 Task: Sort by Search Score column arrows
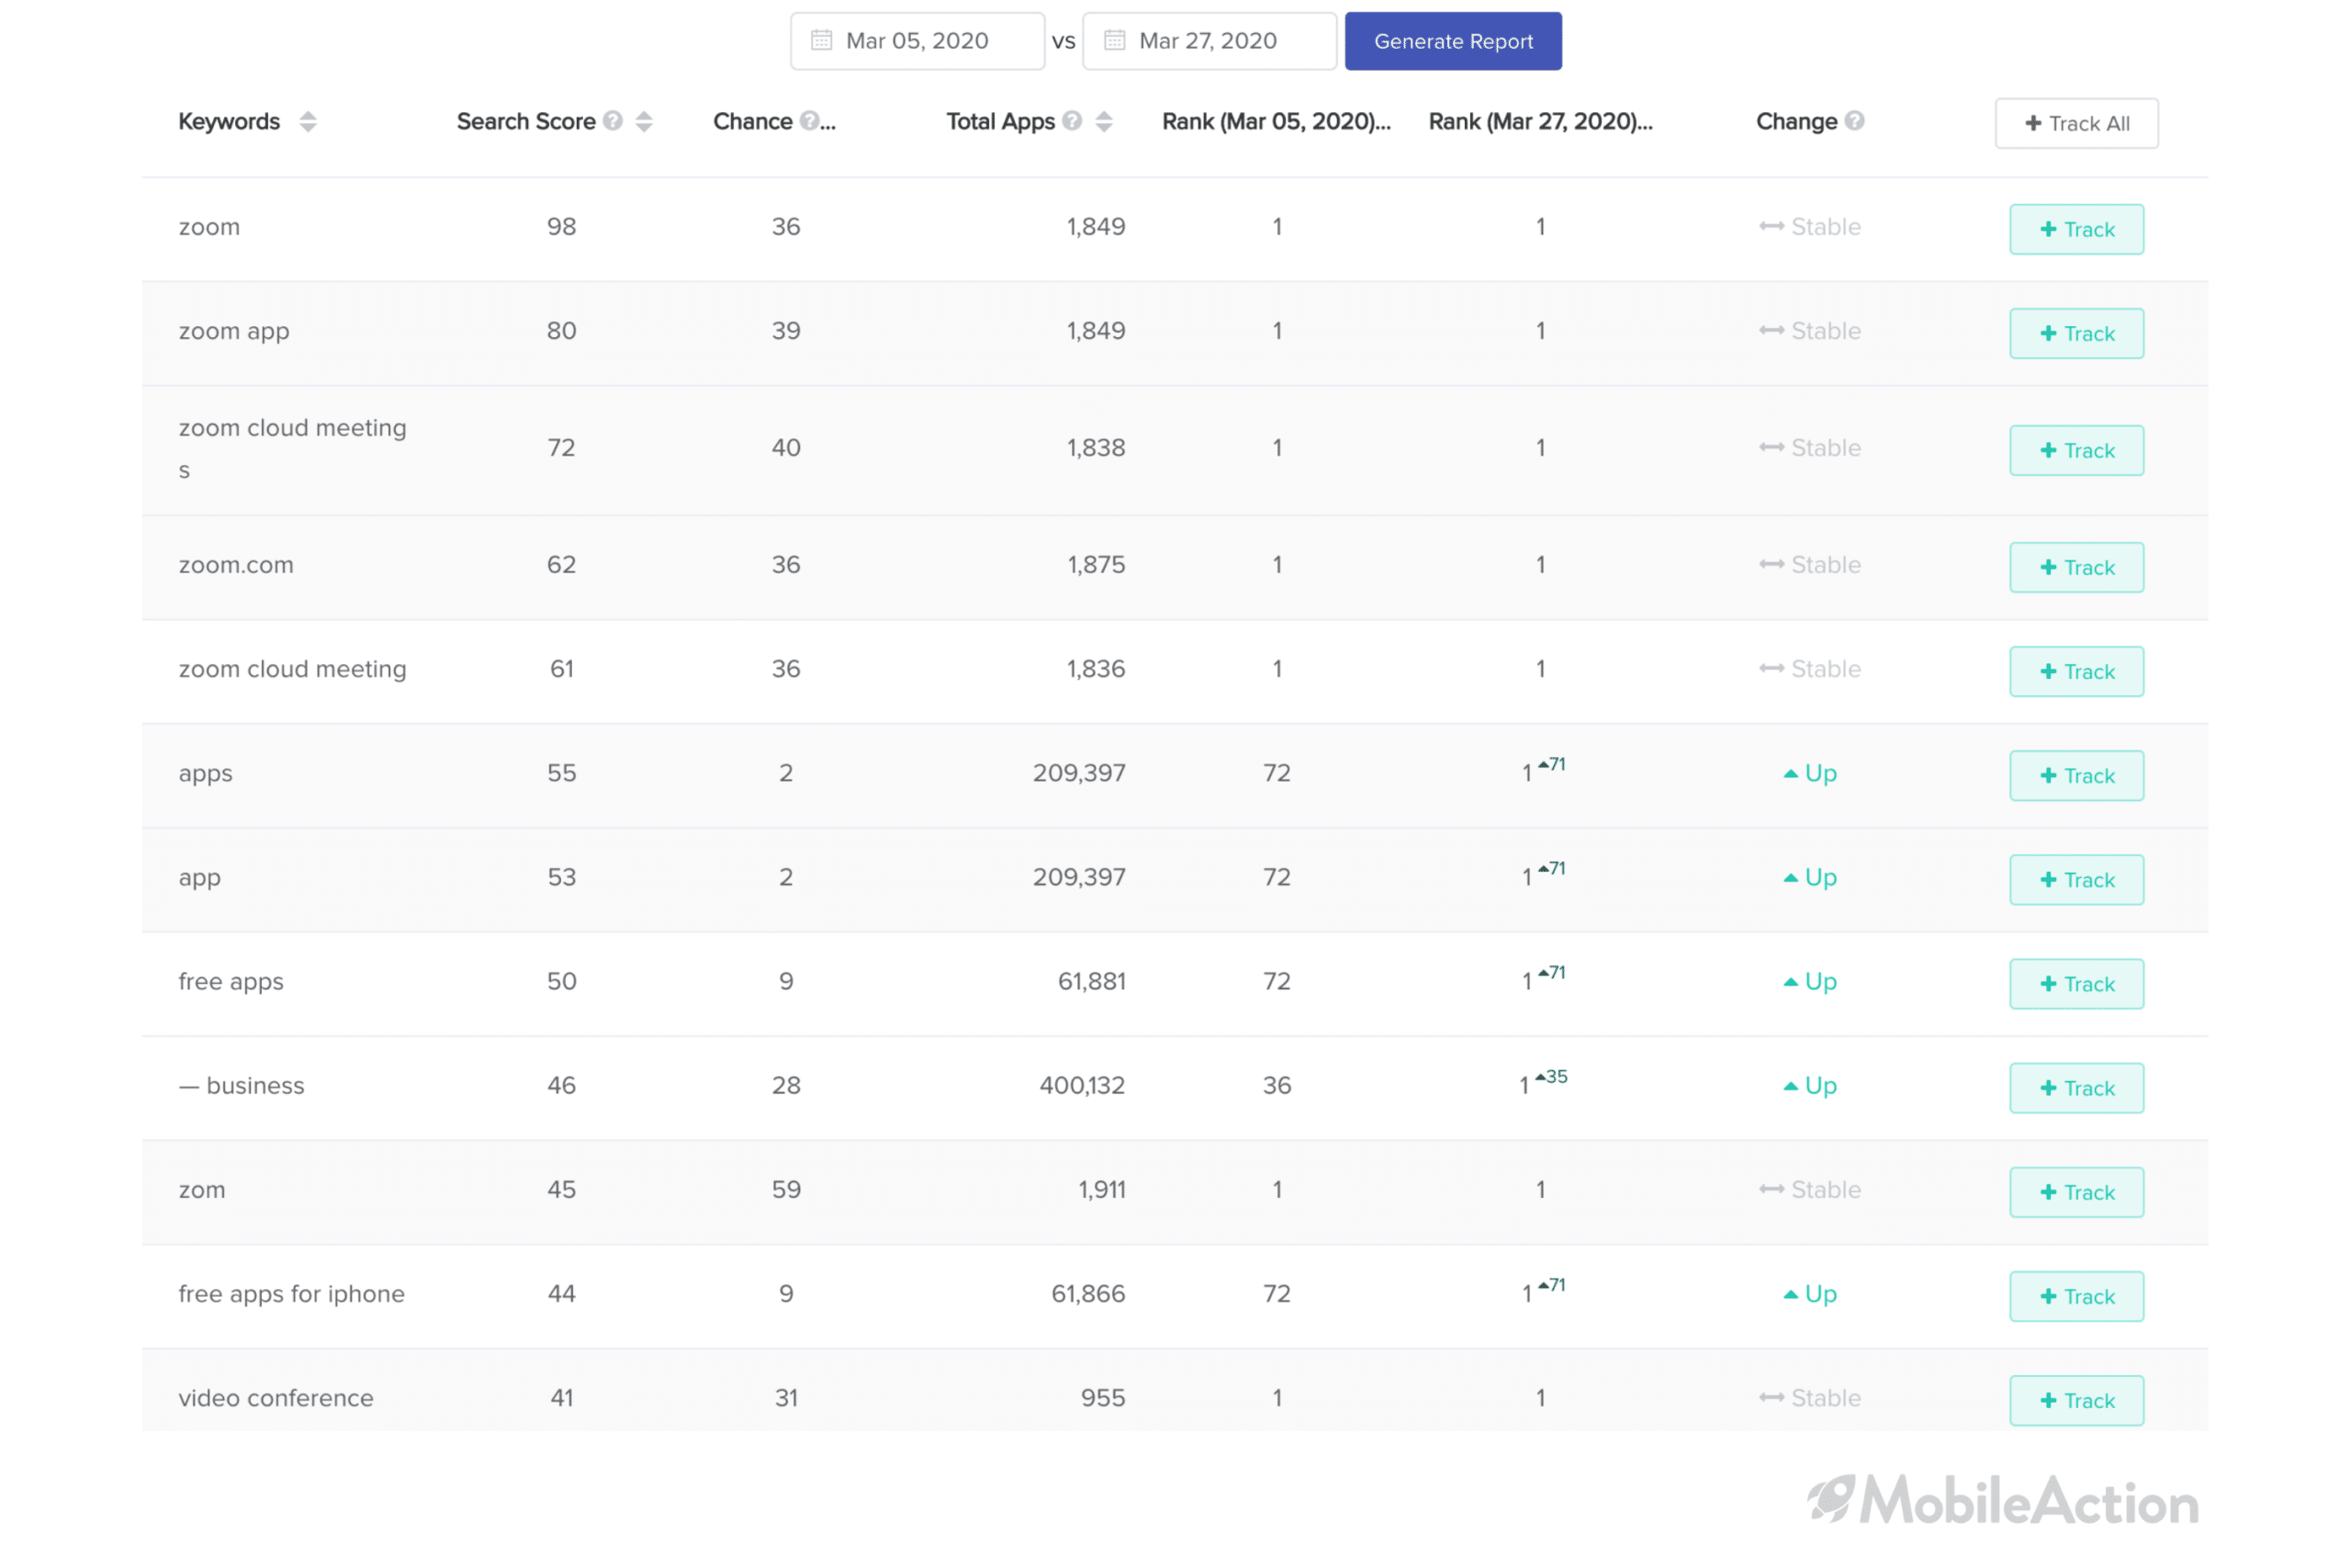[x=644, y=121]
